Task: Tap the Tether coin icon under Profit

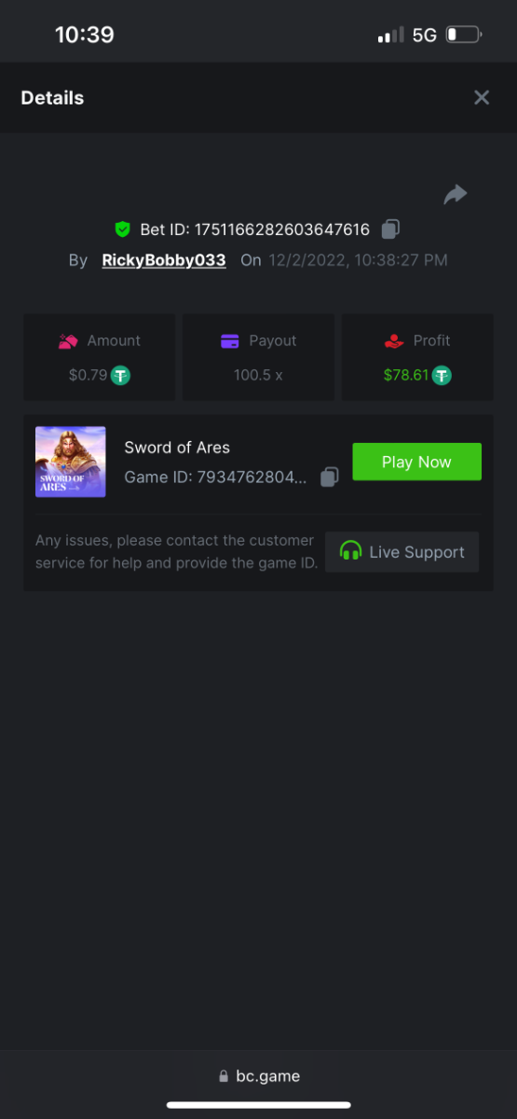Action: coord(442,375)
